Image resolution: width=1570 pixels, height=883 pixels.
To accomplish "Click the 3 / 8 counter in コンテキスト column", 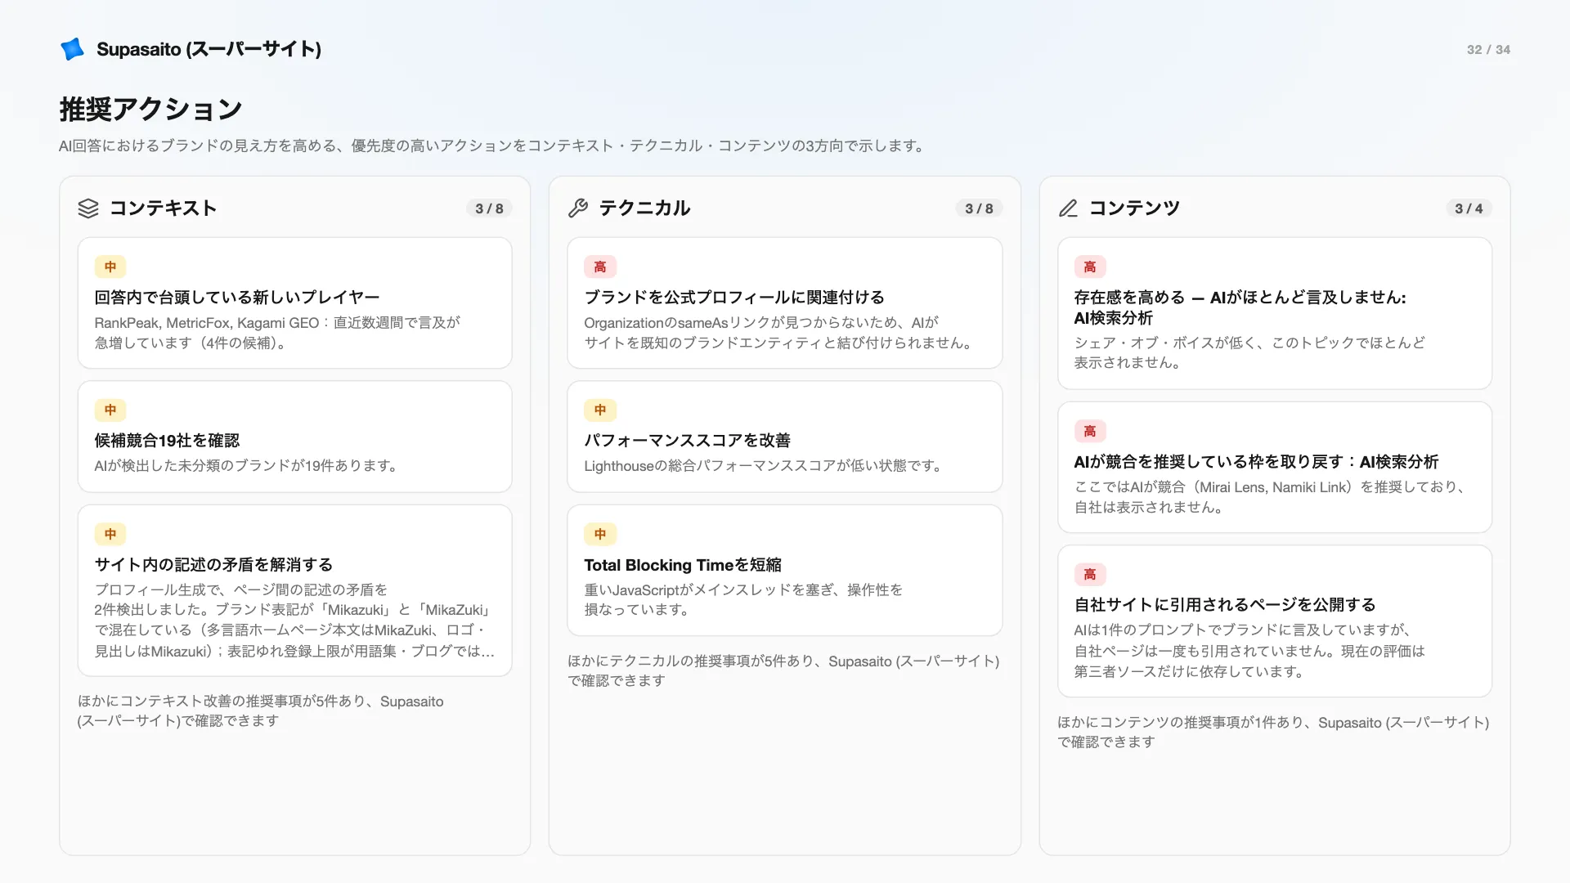I will point(489,208).
